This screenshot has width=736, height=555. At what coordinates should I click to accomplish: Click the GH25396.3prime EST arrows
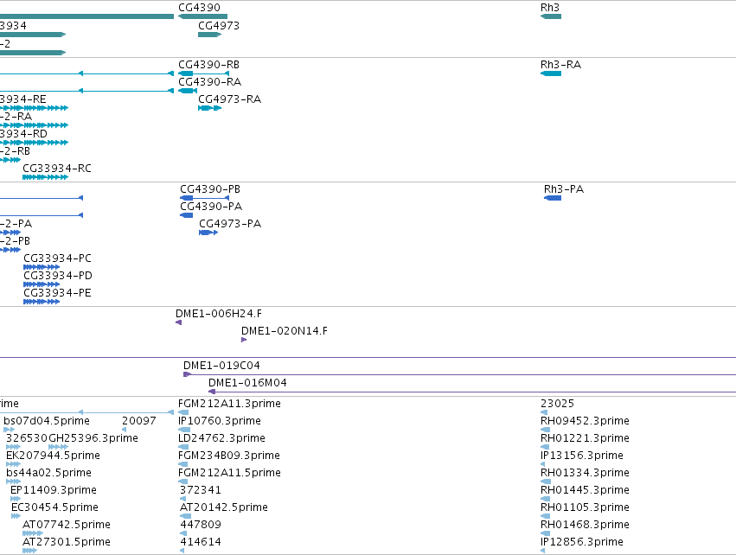coord(58,447)
